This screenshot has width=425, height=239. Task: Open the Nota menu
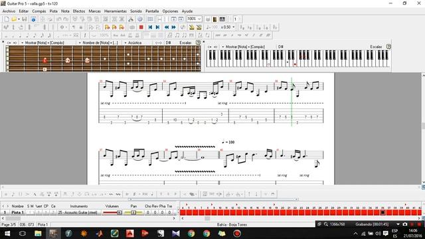pos(65,11)
